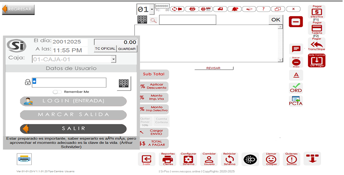Click the order list scrollbar down arrow
Image resolution: width=344 pixels, height=175 pixels.
[280, 60]
